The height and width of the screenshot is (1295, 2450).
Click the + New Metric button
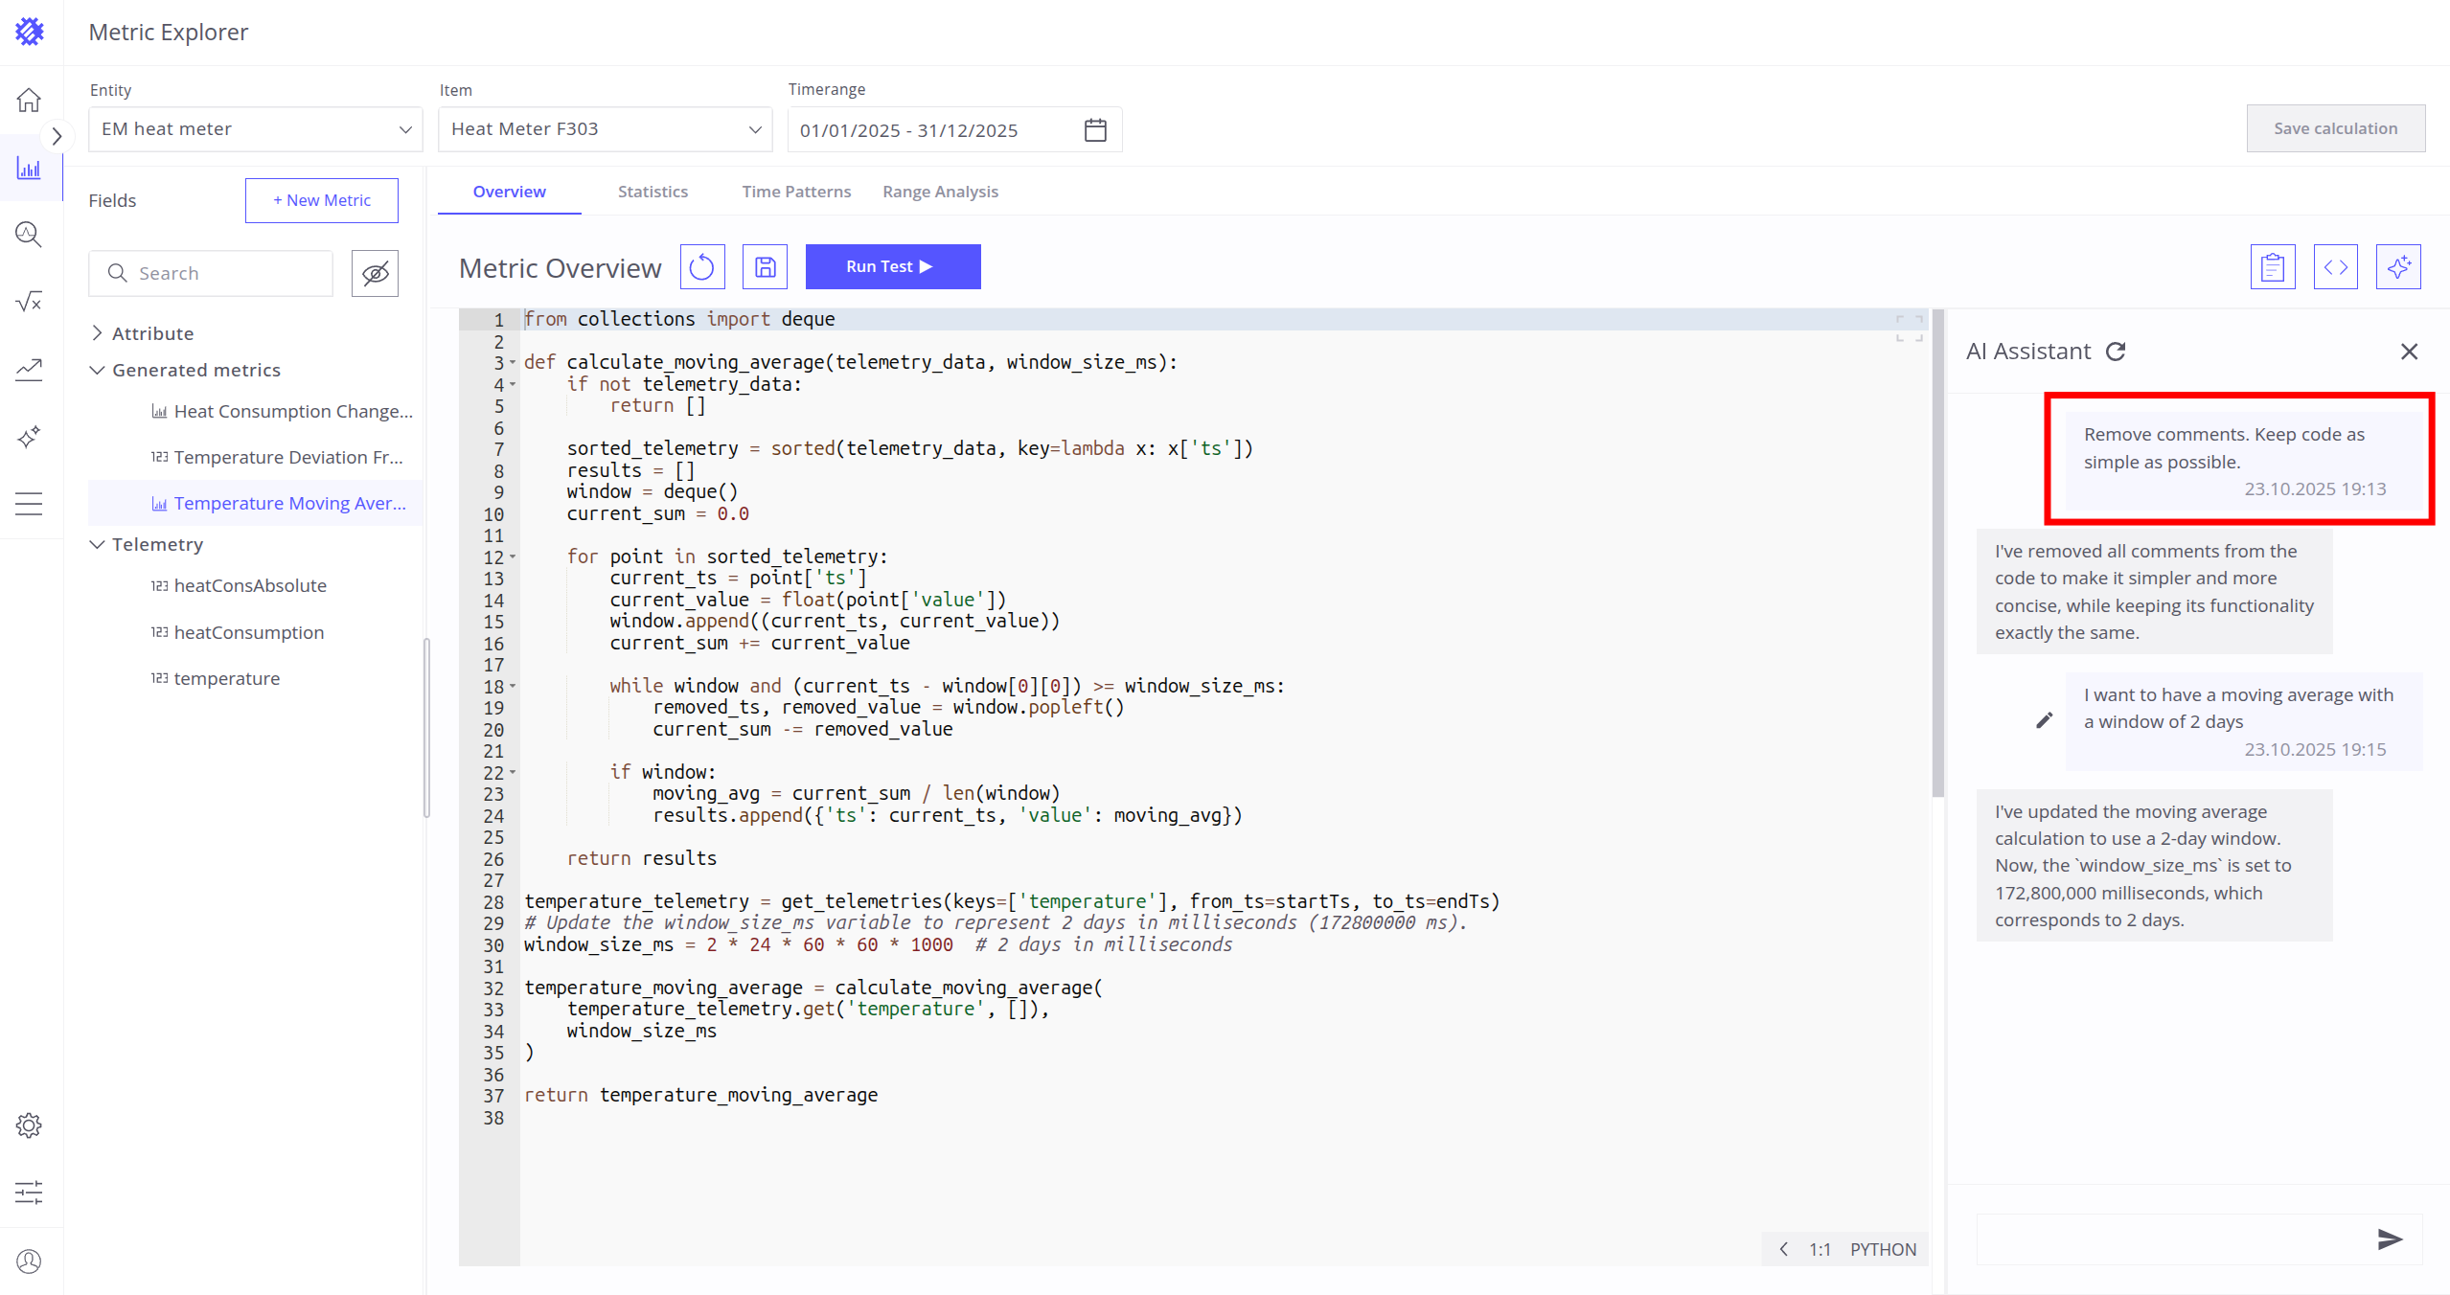321,200
